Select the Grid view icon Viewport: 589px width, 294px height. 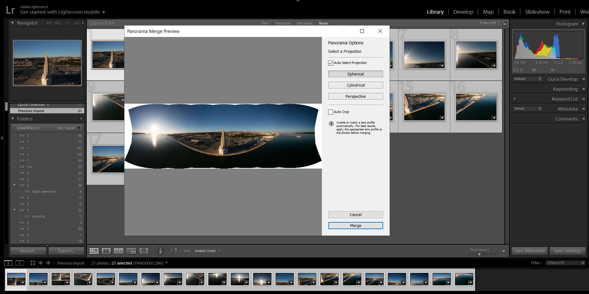[x=94, y=251]
